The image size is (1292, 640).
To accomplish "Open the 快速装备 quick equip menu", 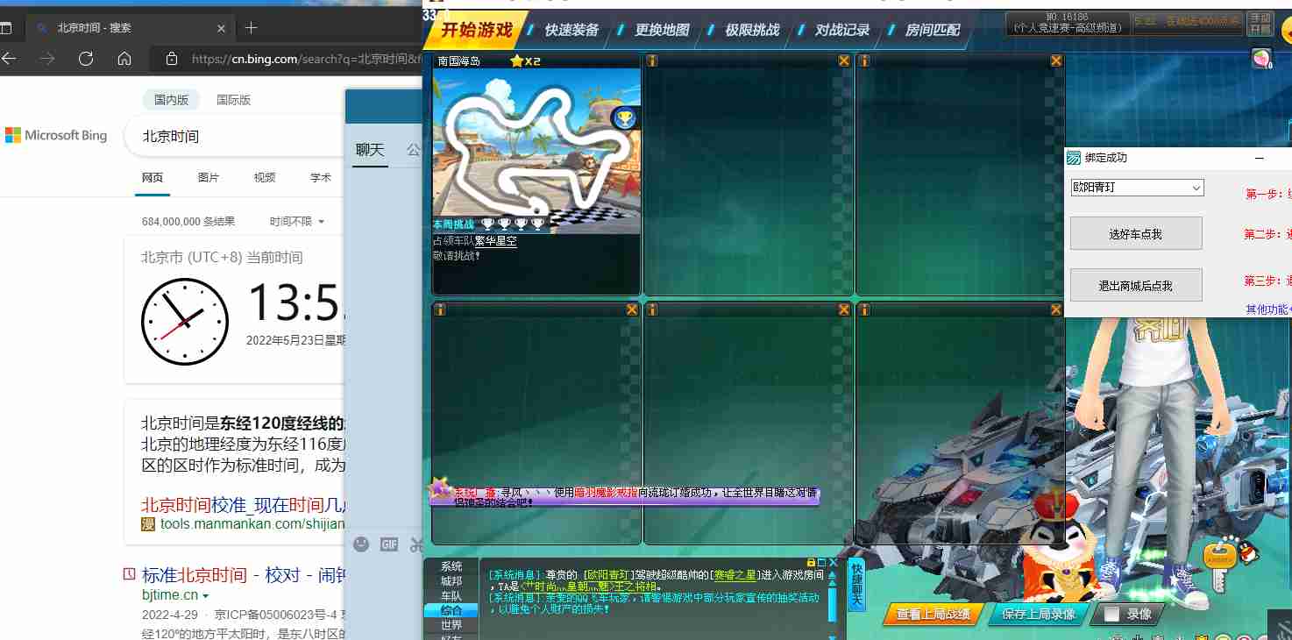I will coord(571,30).
